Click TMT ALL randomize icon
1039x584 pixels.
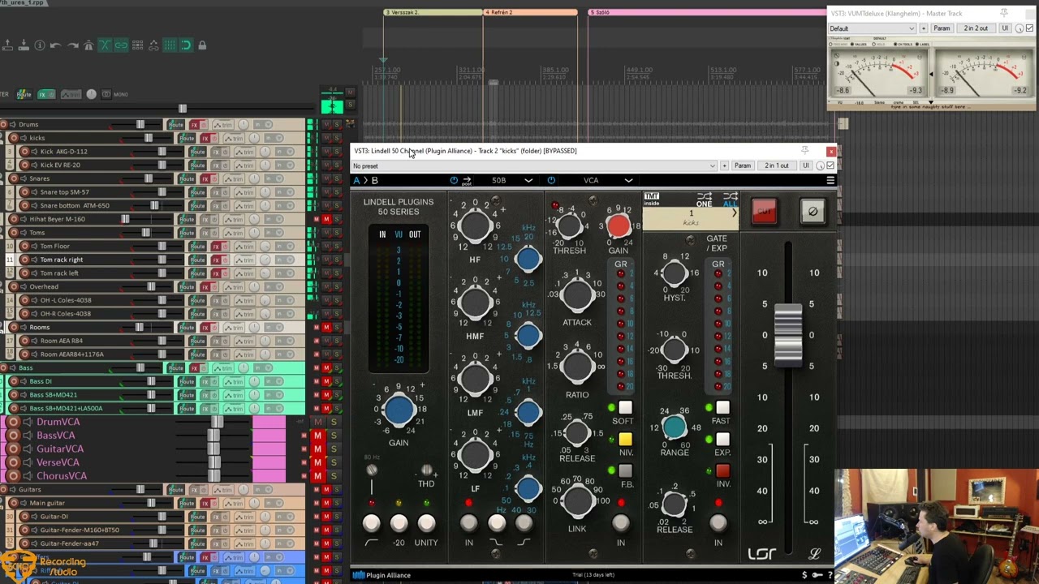click(730, 200)
